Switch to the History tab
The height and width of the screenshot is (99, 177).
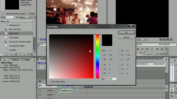tap(27, 60)
